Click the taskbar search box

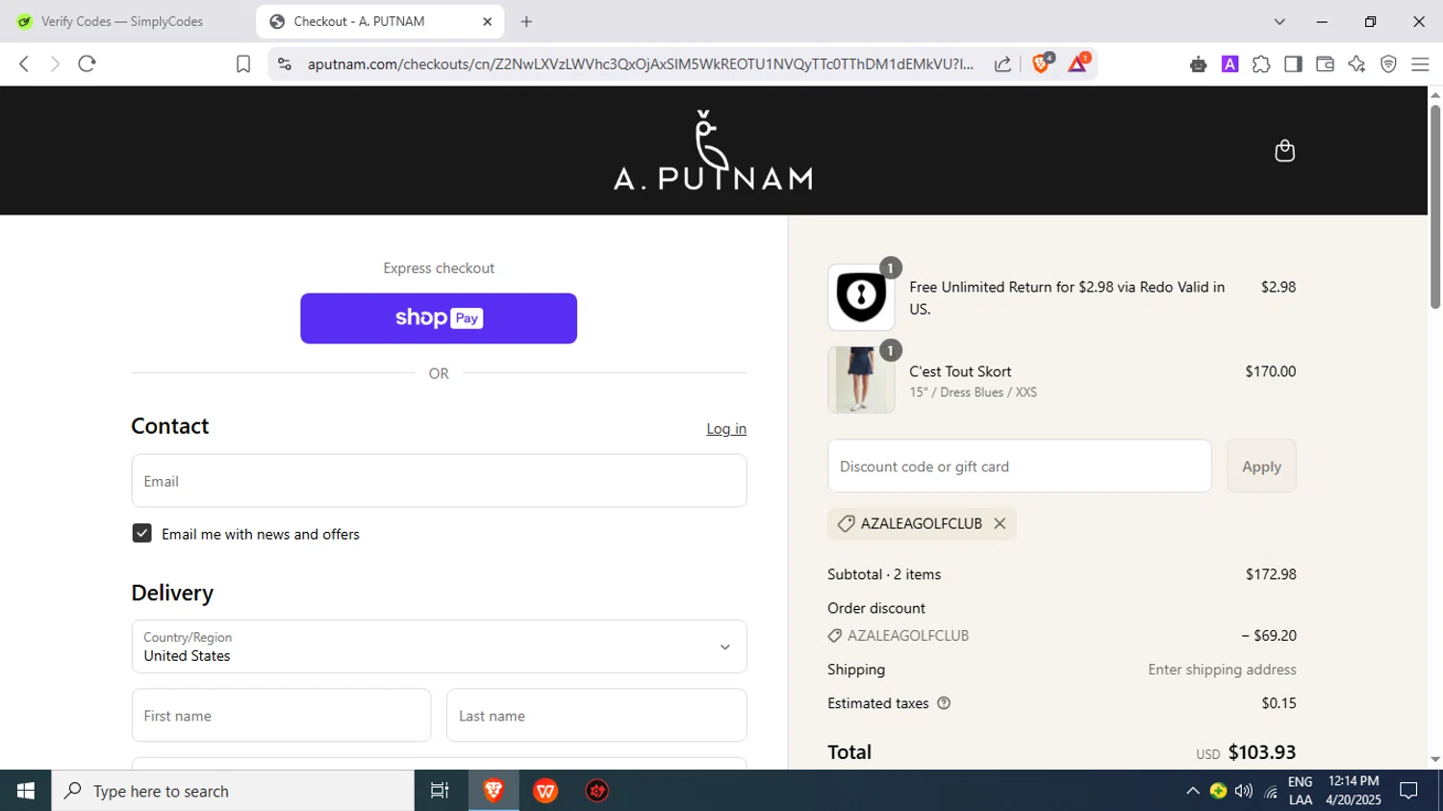233,791
